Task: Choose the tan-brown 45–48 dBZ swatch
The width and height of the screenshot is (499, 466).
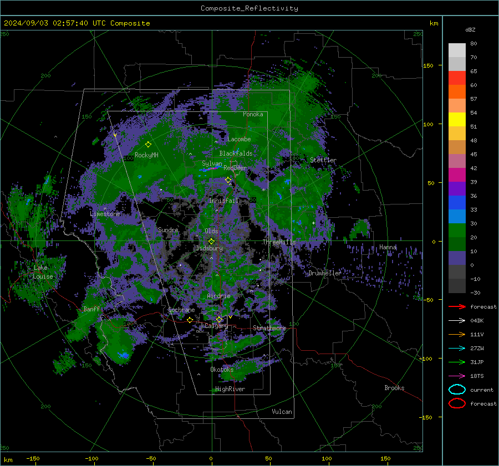Action: (x=457, y=147)
